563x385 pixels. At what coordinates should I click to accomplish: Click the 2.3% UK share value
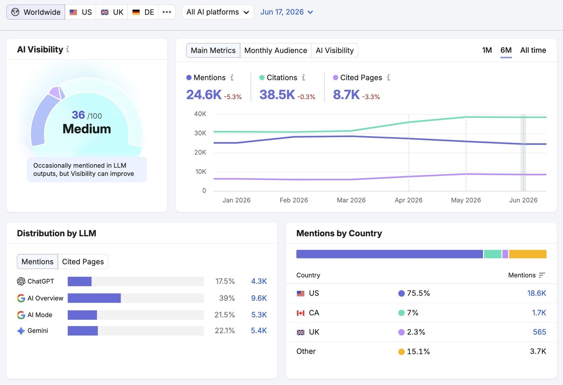coord(416,332)
